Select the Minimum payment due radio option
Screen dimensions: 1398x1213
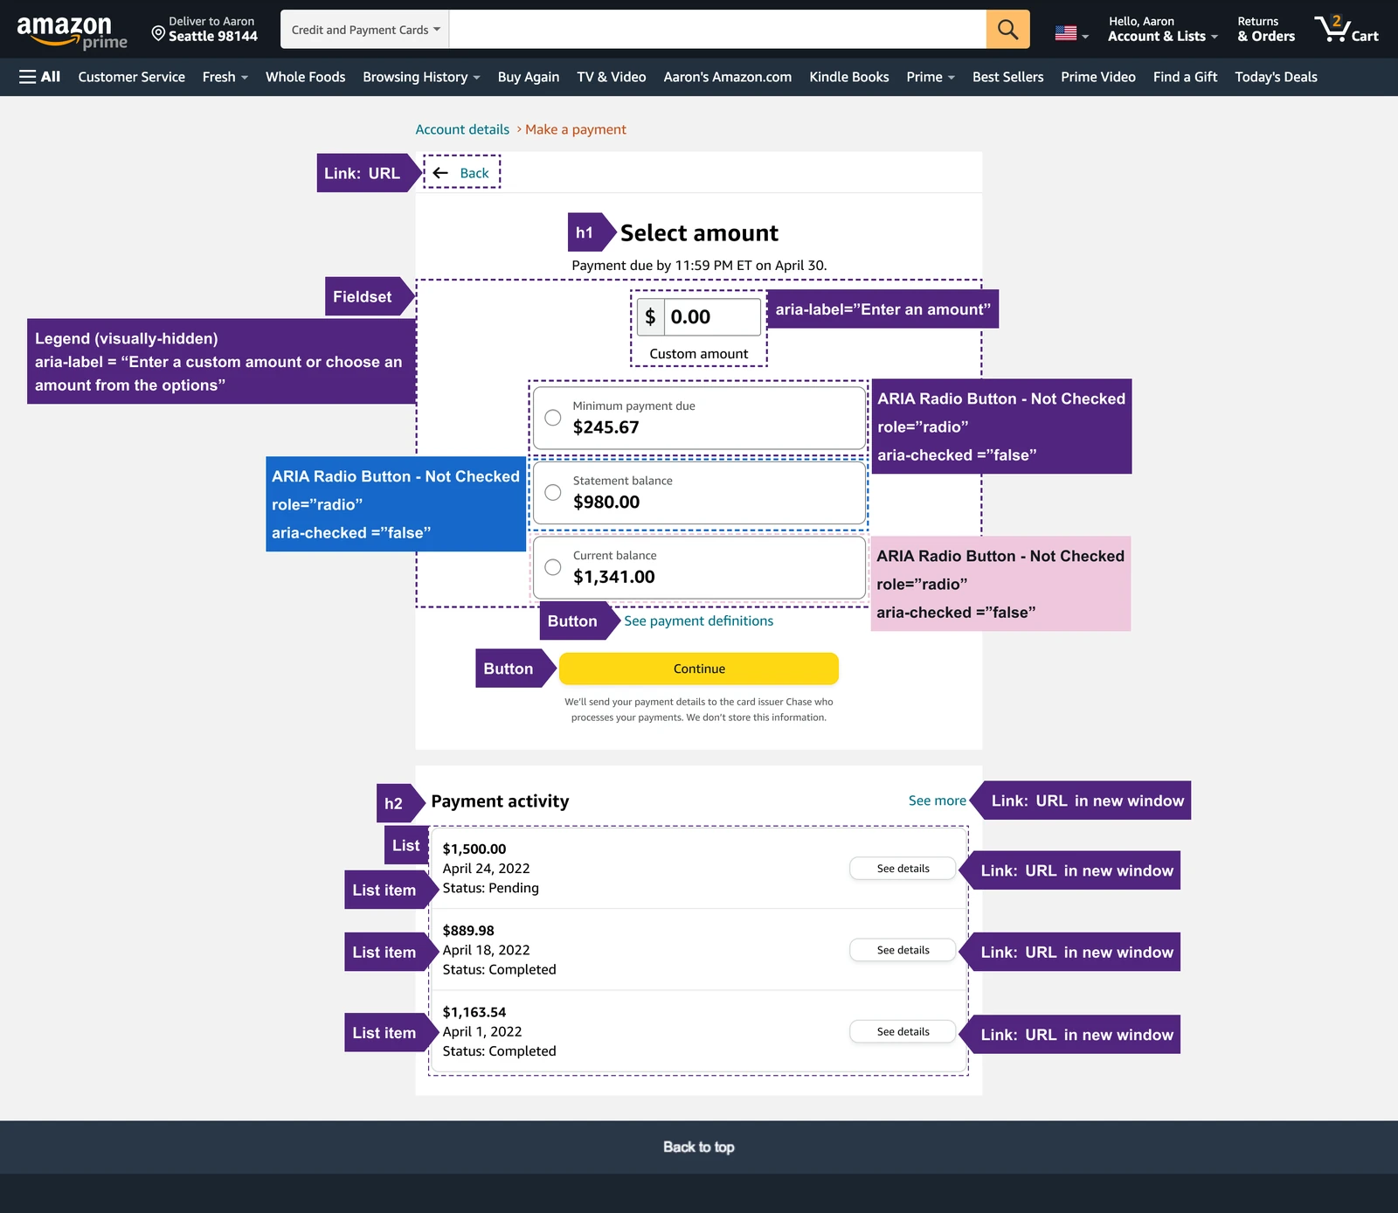click(699, 418)
